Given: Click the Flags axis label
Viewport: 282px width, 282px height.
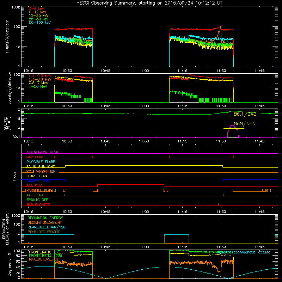Looking at the screenshot, I should [x=14, y=176].
